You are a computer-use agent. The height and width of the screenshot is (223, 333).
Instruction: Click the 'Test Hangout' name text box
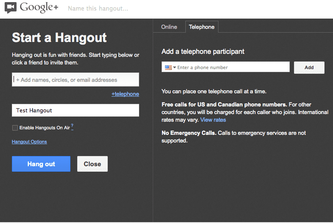coord(76,111)
